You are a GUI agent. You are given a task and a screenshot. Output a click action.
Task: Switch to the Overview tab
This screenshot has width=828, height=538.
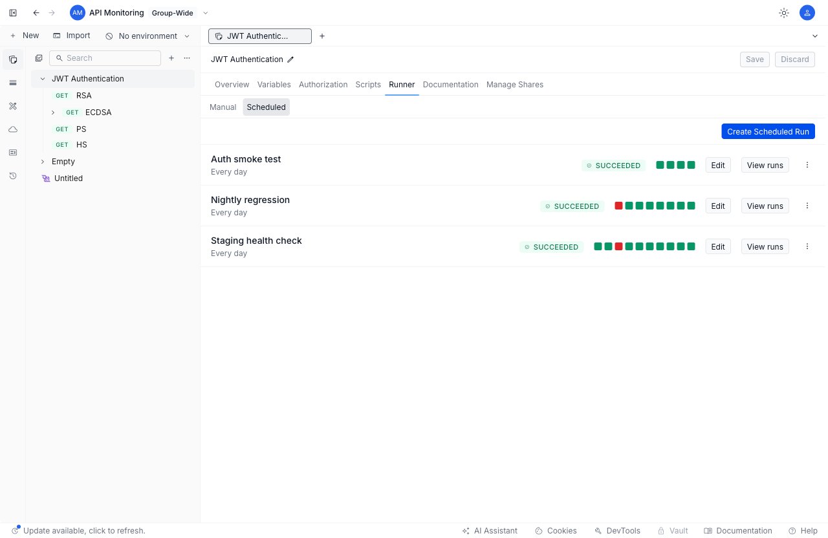pos(232,85)
